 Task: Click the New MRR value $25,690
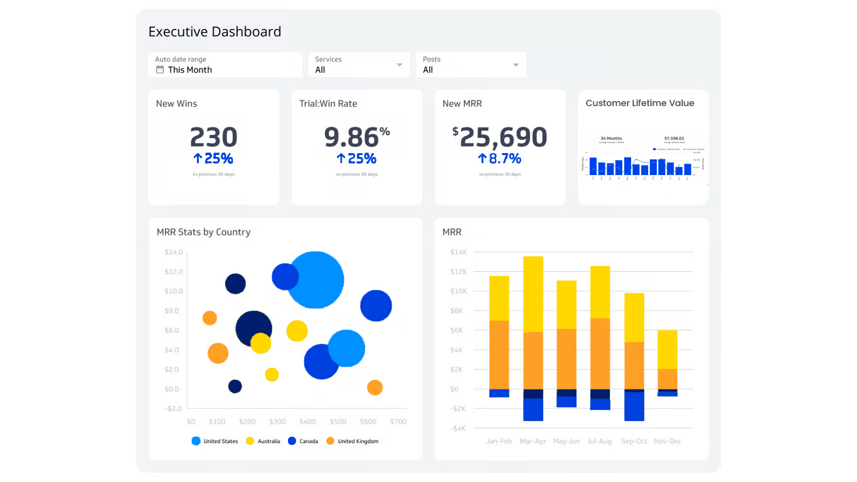[x=499, y=137]
